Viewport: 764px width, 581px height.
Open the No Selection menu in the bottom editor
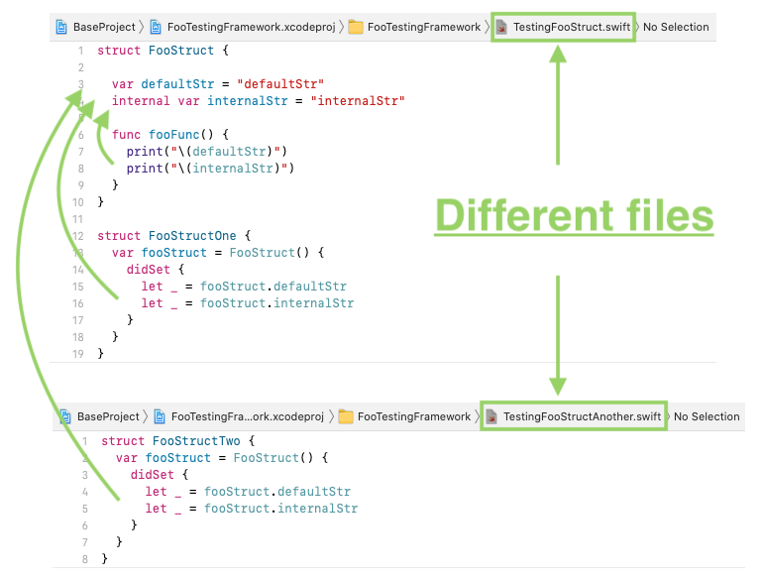(x=707, y=416)
